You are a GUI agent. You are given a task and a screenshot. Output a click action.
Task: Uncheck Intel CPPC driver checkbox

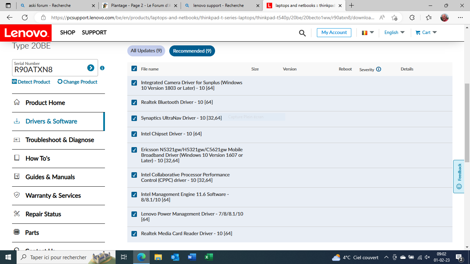click(x=134, y=175)
